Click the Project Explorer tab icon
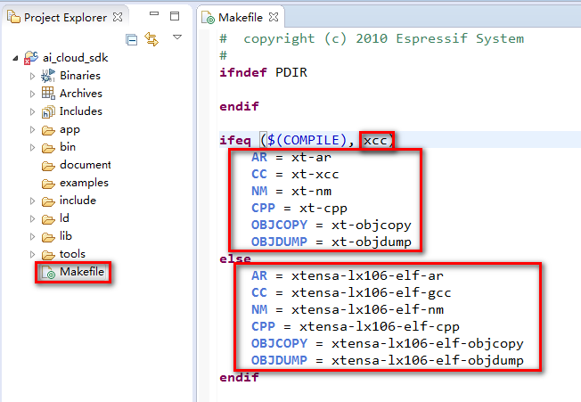This screenshot has width=581, height=402. (13, 17)
